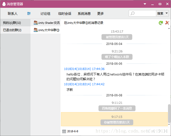Click the 在Unity大中华群③的消息记录 heading
This screenshot has width=171, height=136.
point(83,23)
